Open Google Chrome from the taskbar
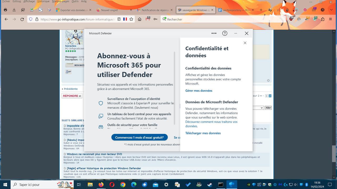Screen dimensions: 337x189 tap(123, 185)
